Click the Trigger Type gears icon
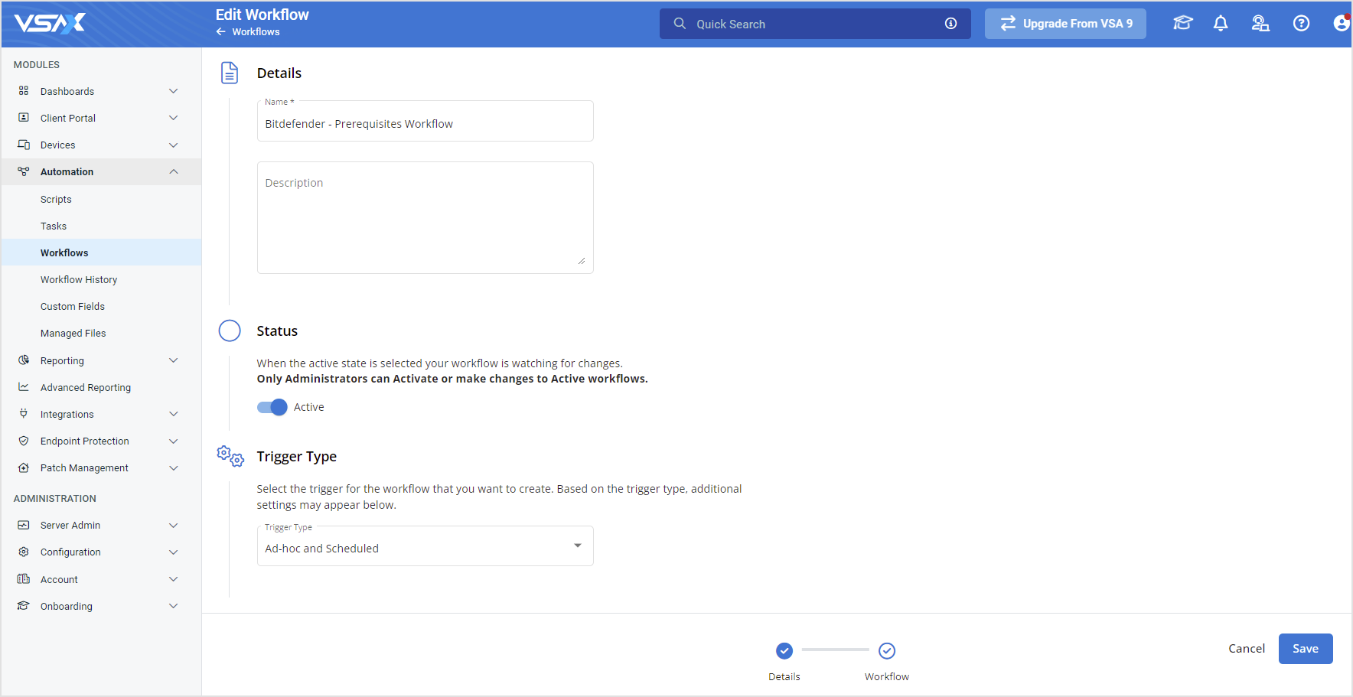Screen dimensions: 1353x697 [230, 455]
